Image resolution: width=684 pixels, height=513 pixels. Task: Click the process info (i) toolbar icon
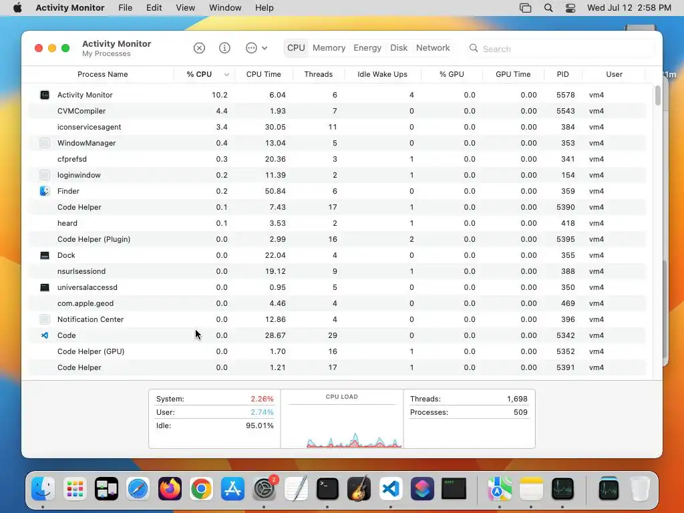(224, 48)
